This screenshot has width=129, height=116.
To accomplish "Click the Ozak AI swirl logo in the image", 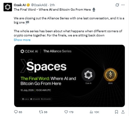I will coord(88,75).
